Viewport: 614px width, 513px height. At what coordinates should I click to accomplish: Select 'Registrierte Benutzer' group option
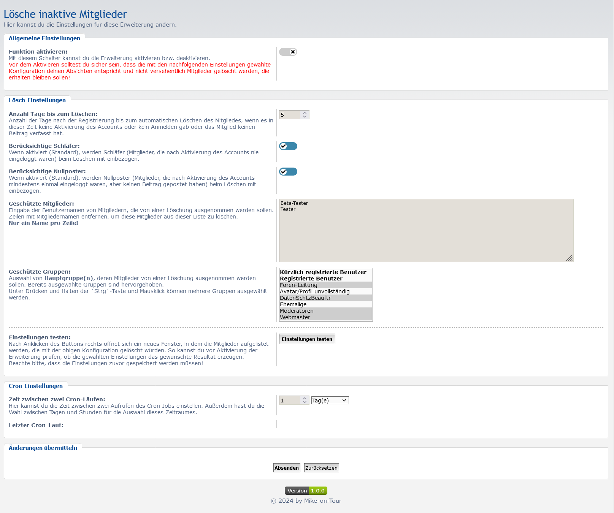coord(311,279)
